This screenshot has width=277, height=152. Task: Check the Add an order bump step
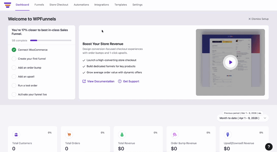(14, 68)
